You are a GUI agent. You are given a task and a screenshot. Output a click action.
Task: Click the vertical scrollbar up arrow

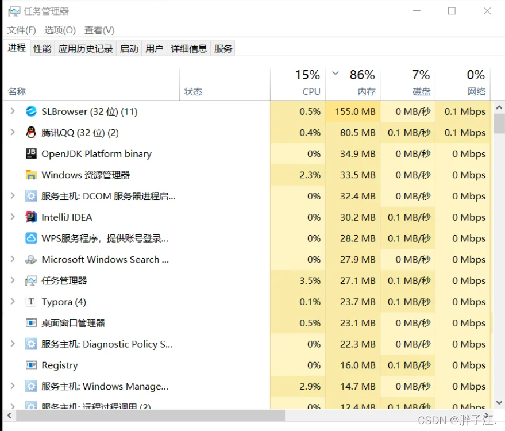coord(499,107)
